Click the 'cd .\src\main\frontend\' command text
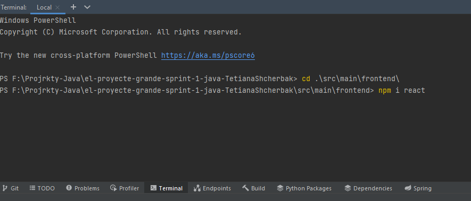Screen dimensions: 471x201 coord(351,79)
